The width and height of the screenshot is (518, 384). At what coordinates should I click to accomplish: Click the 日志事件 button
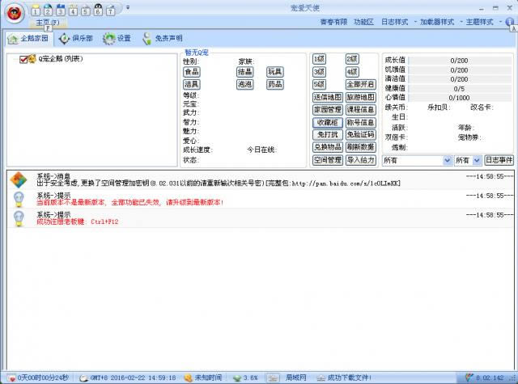pyautogui.click(x=499, y=160)
